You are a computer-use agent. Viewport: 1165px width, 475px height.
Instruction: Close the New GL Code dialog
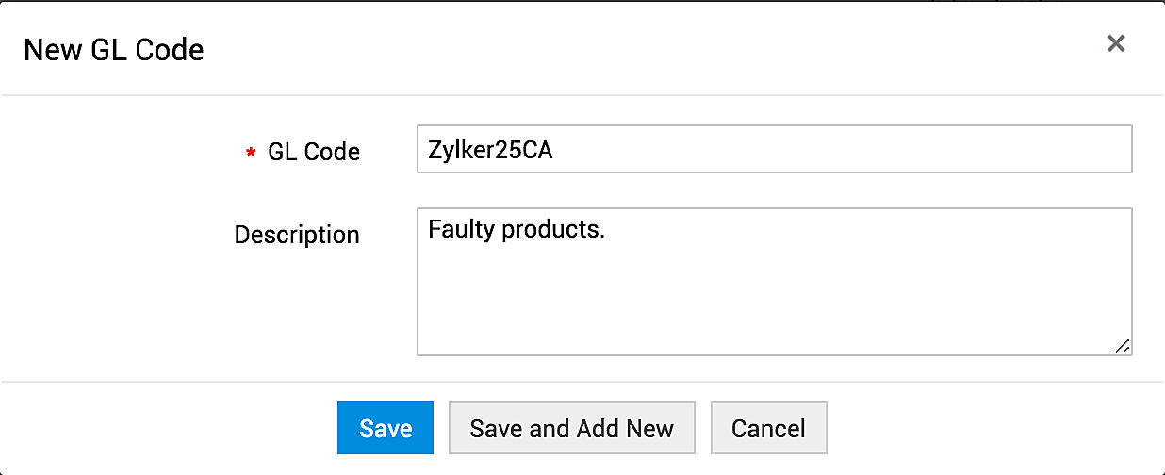[x=1116, y=43]
